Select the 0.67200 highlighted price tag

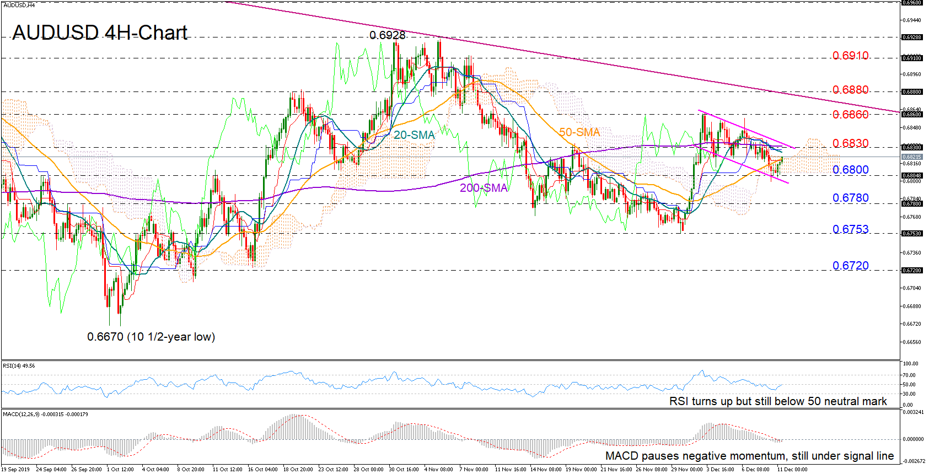pos(912,271)
